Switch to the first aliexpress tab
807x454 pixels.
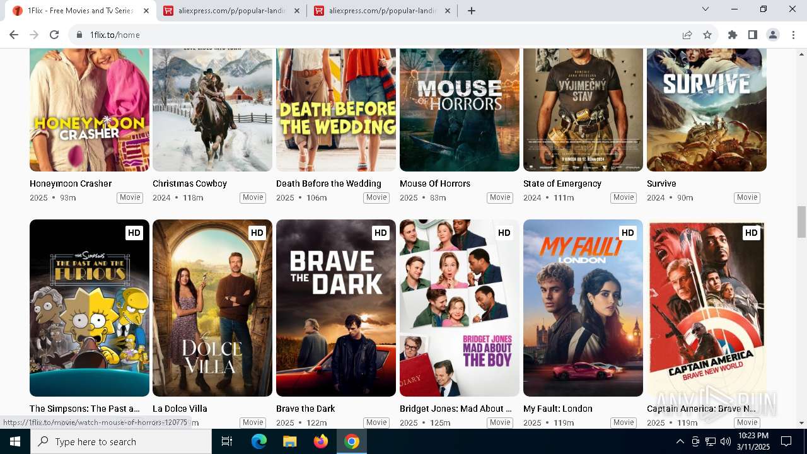(231, 11)
